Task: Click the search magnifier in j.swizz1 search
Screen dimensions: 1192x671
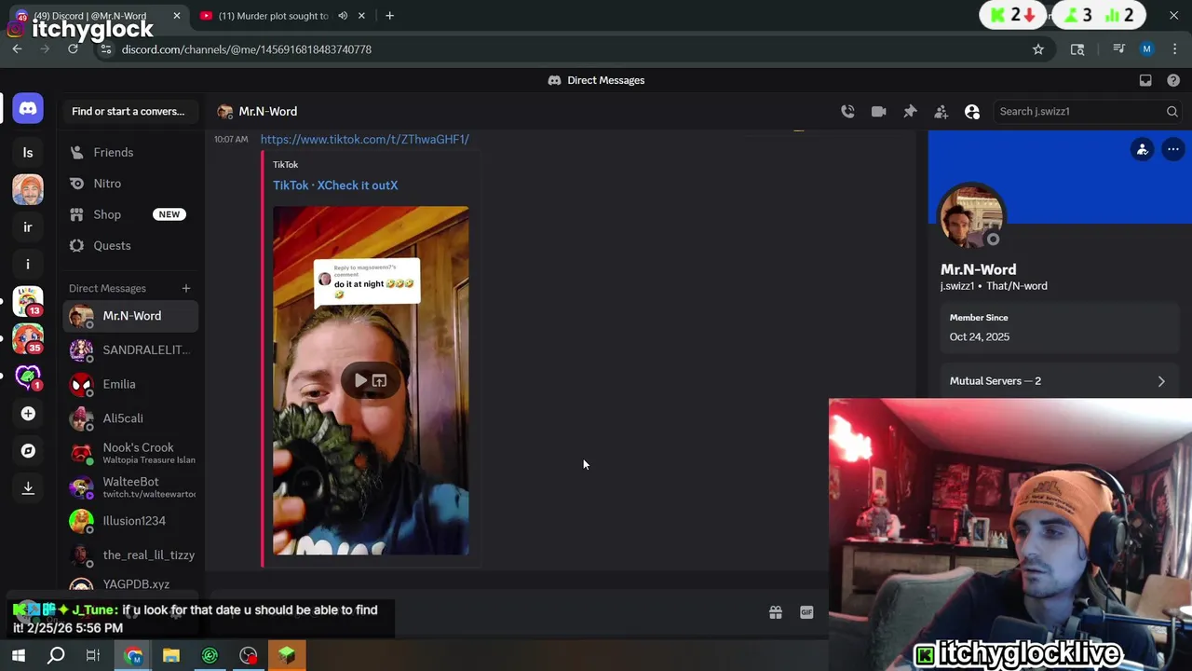Action: [x=1172, y=112]
